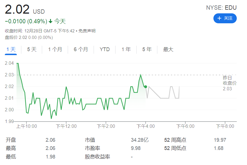Click the 52 周低点 value 1.68
The image size is (247, 165).
click(219, 148)
